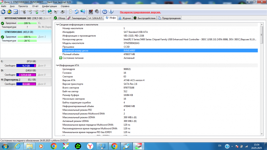267x150 pixels.
Task: Click the info panel scrollbar down arrow
Action: tap(262, 134)
